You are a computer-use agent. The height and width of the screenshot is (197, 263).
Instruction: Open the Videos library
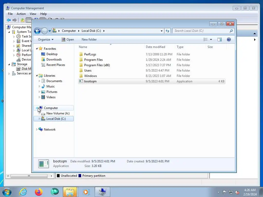pos(51,97)
